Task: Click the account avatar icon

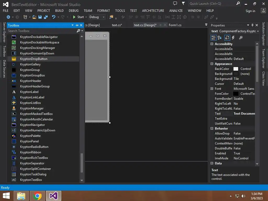Action: click(x=263, y=10)
